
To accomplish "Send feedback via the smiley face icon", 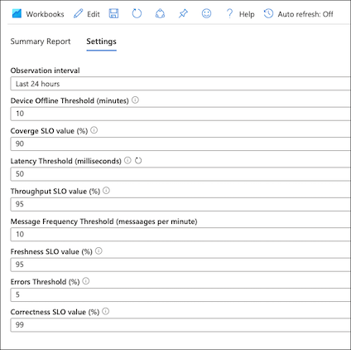I will 206,13.
